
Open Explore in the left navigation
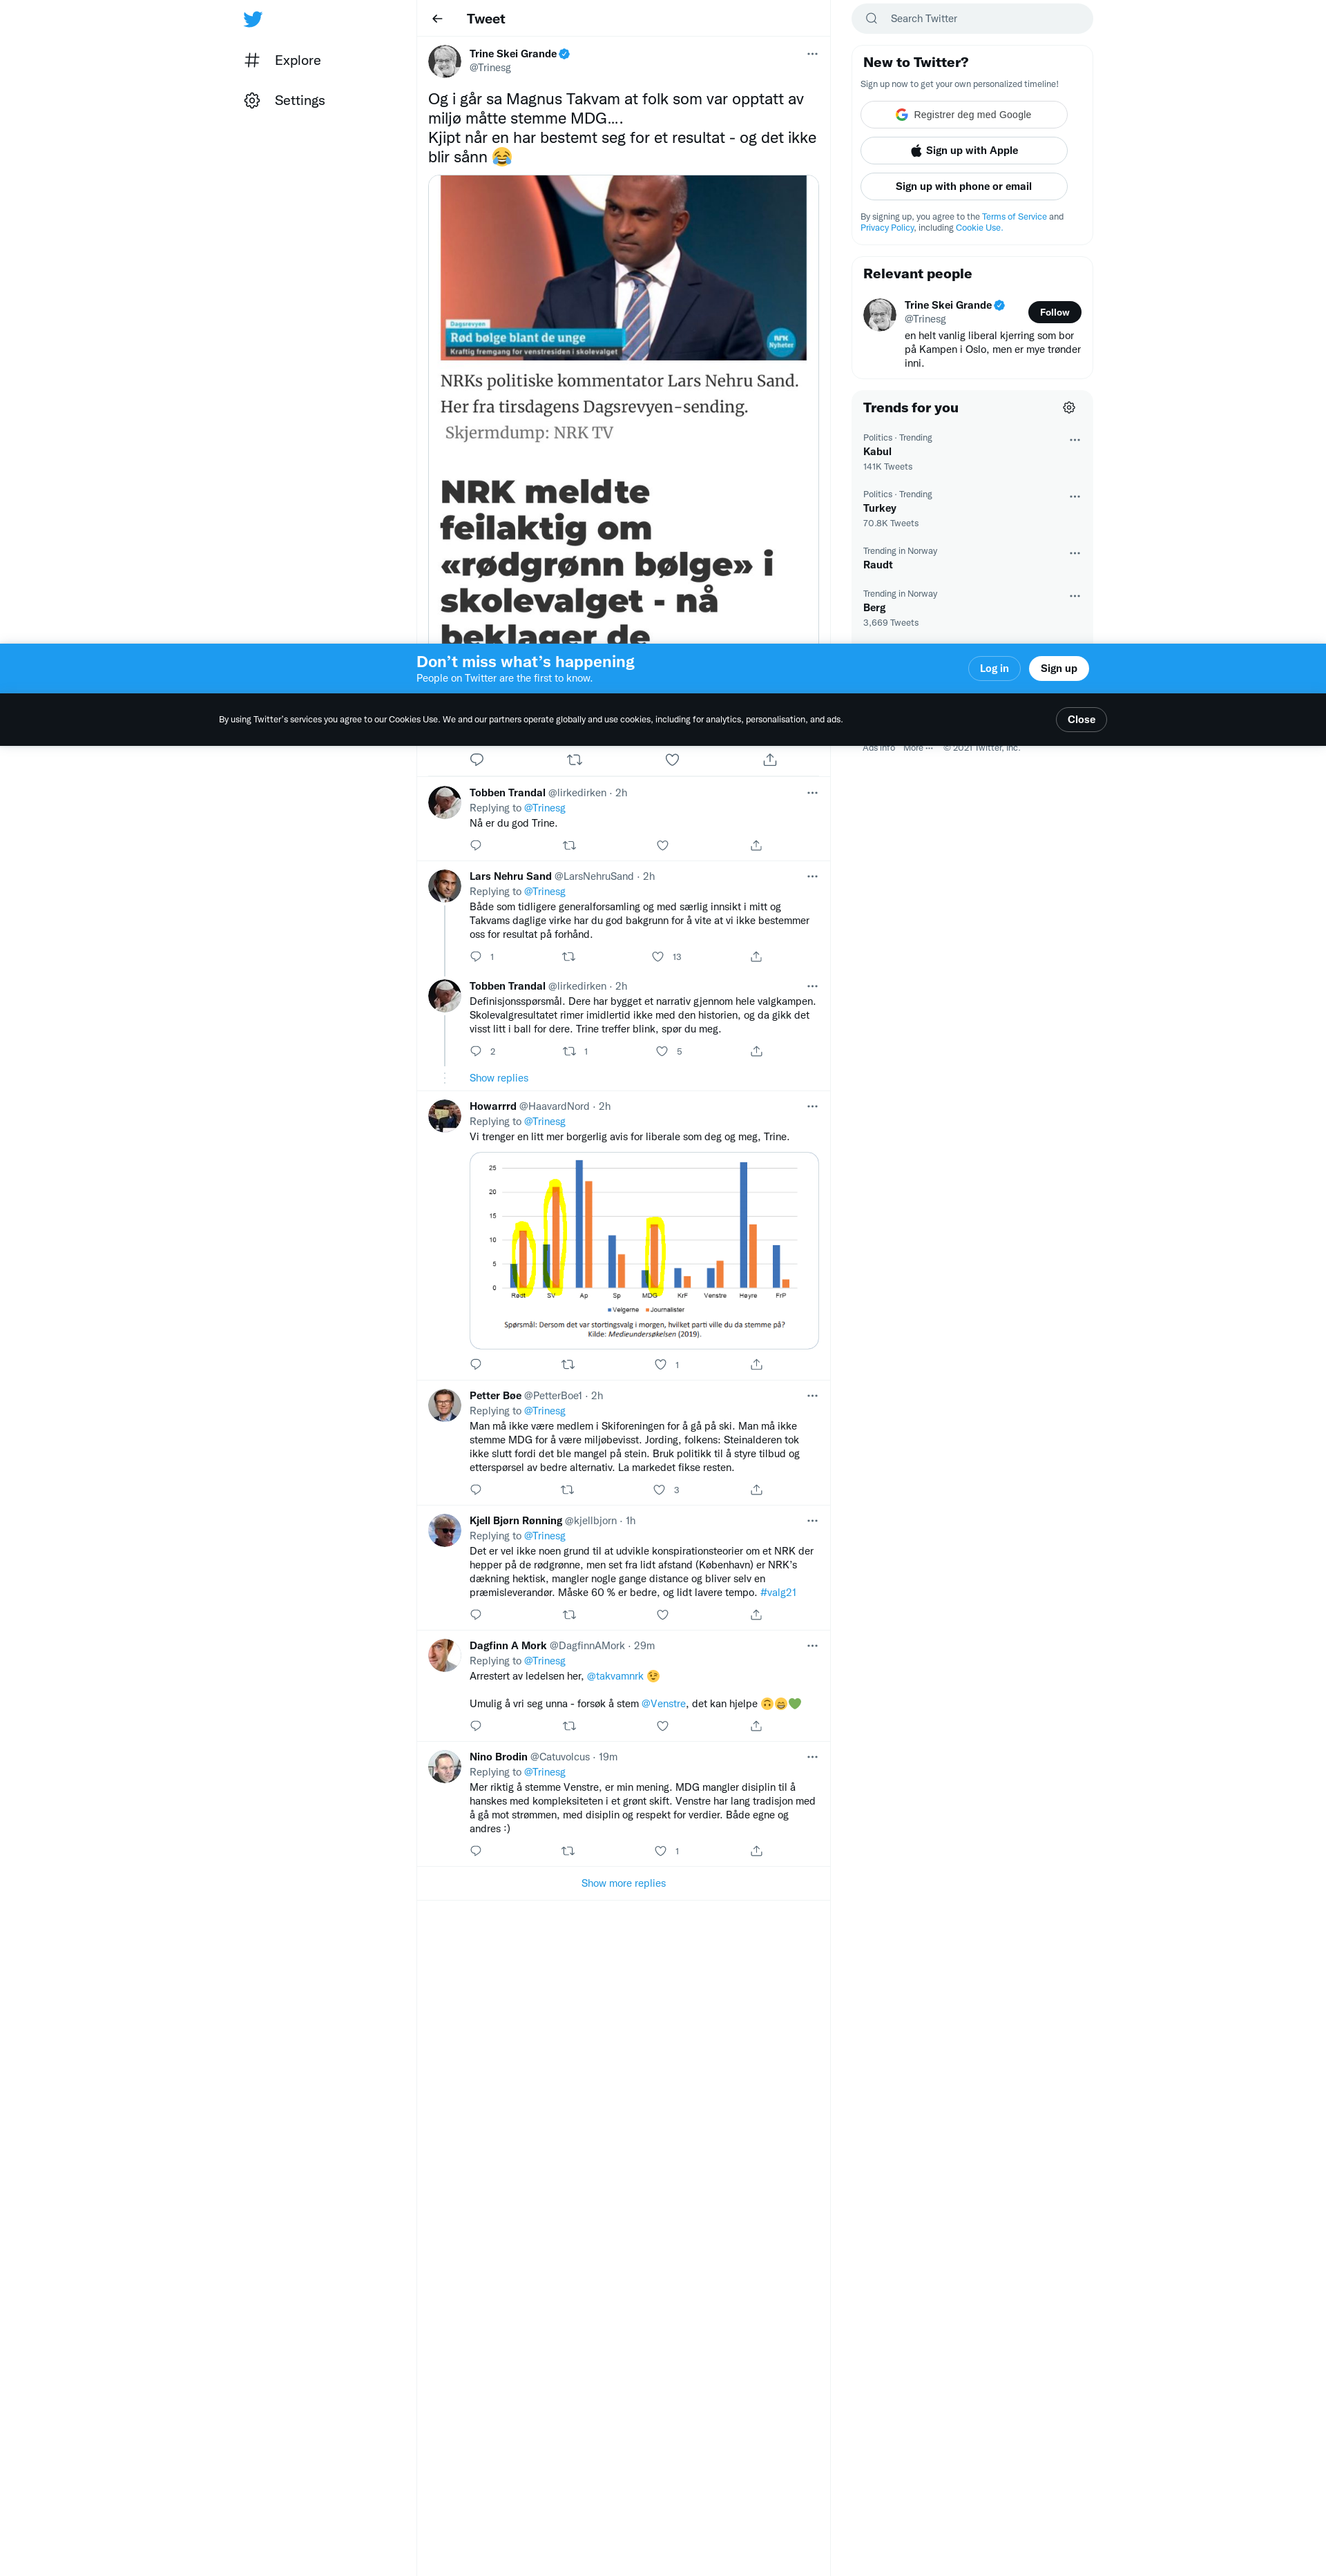(283, 60)
